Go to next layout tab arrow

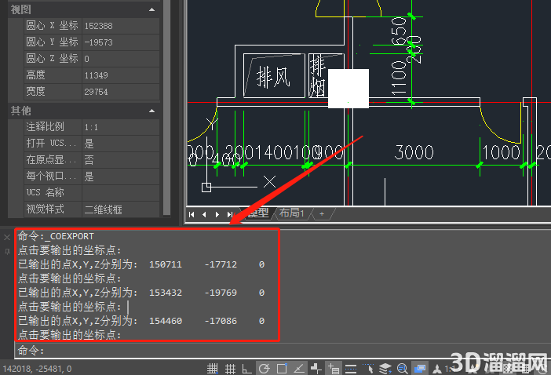coord(217,214)
